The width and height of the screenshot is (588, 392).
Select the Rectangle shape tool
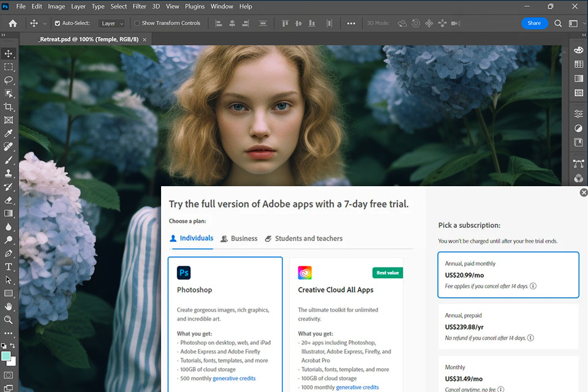[x=8, y=293]
